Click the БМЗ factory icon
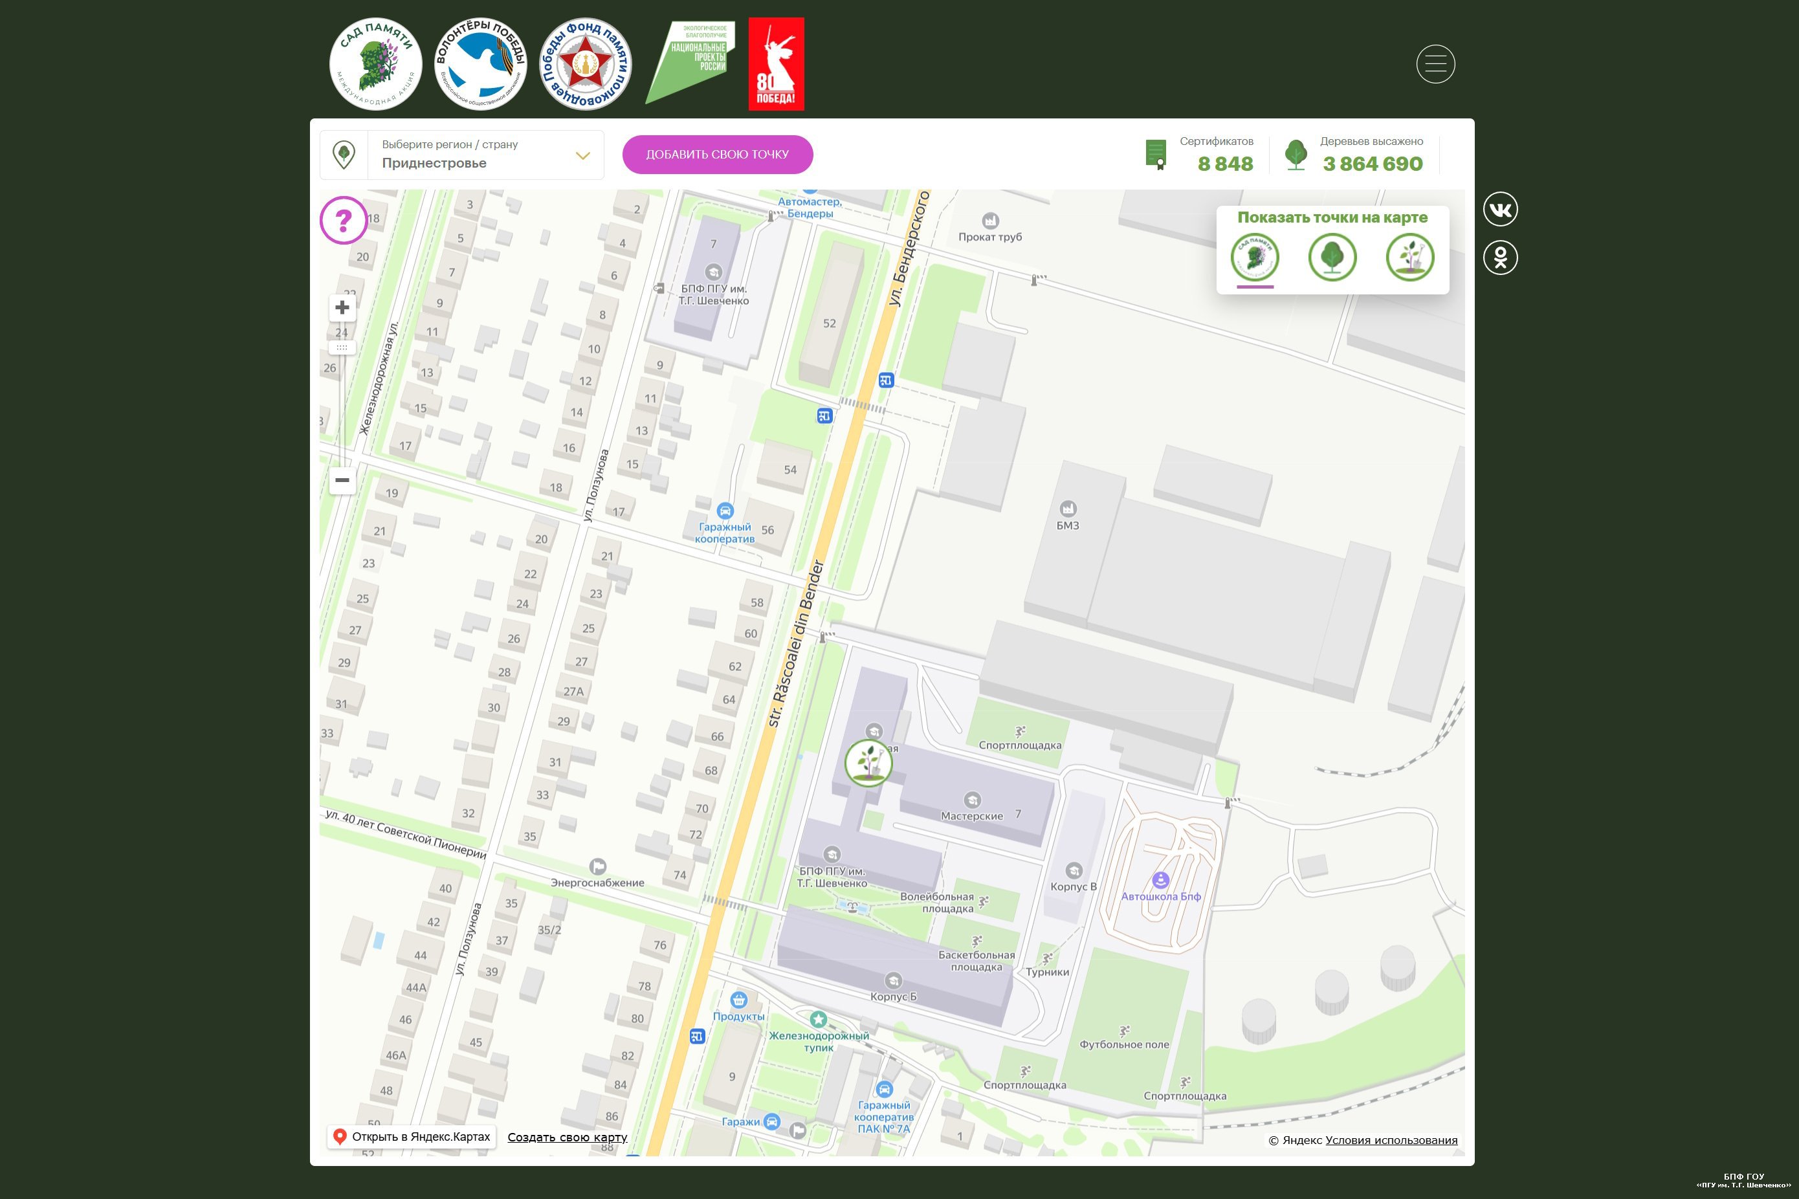 click(1068, 509)
